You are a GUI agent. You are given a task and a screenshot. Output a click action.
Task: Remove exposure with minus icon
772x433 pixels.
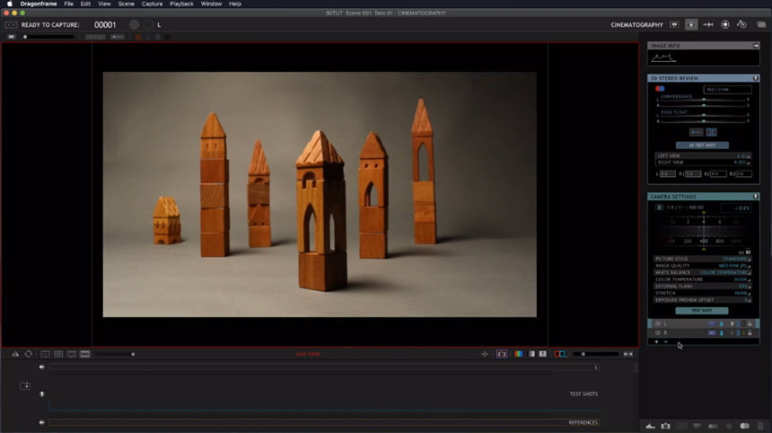coord(666,342)
